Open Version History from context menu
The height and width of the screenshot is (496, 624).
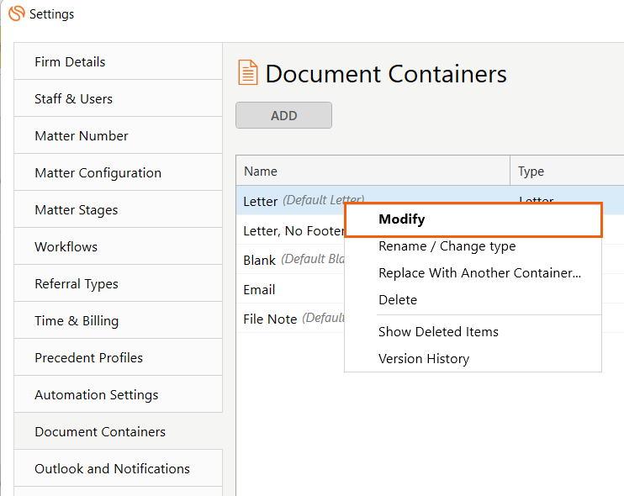click(424, 359)
